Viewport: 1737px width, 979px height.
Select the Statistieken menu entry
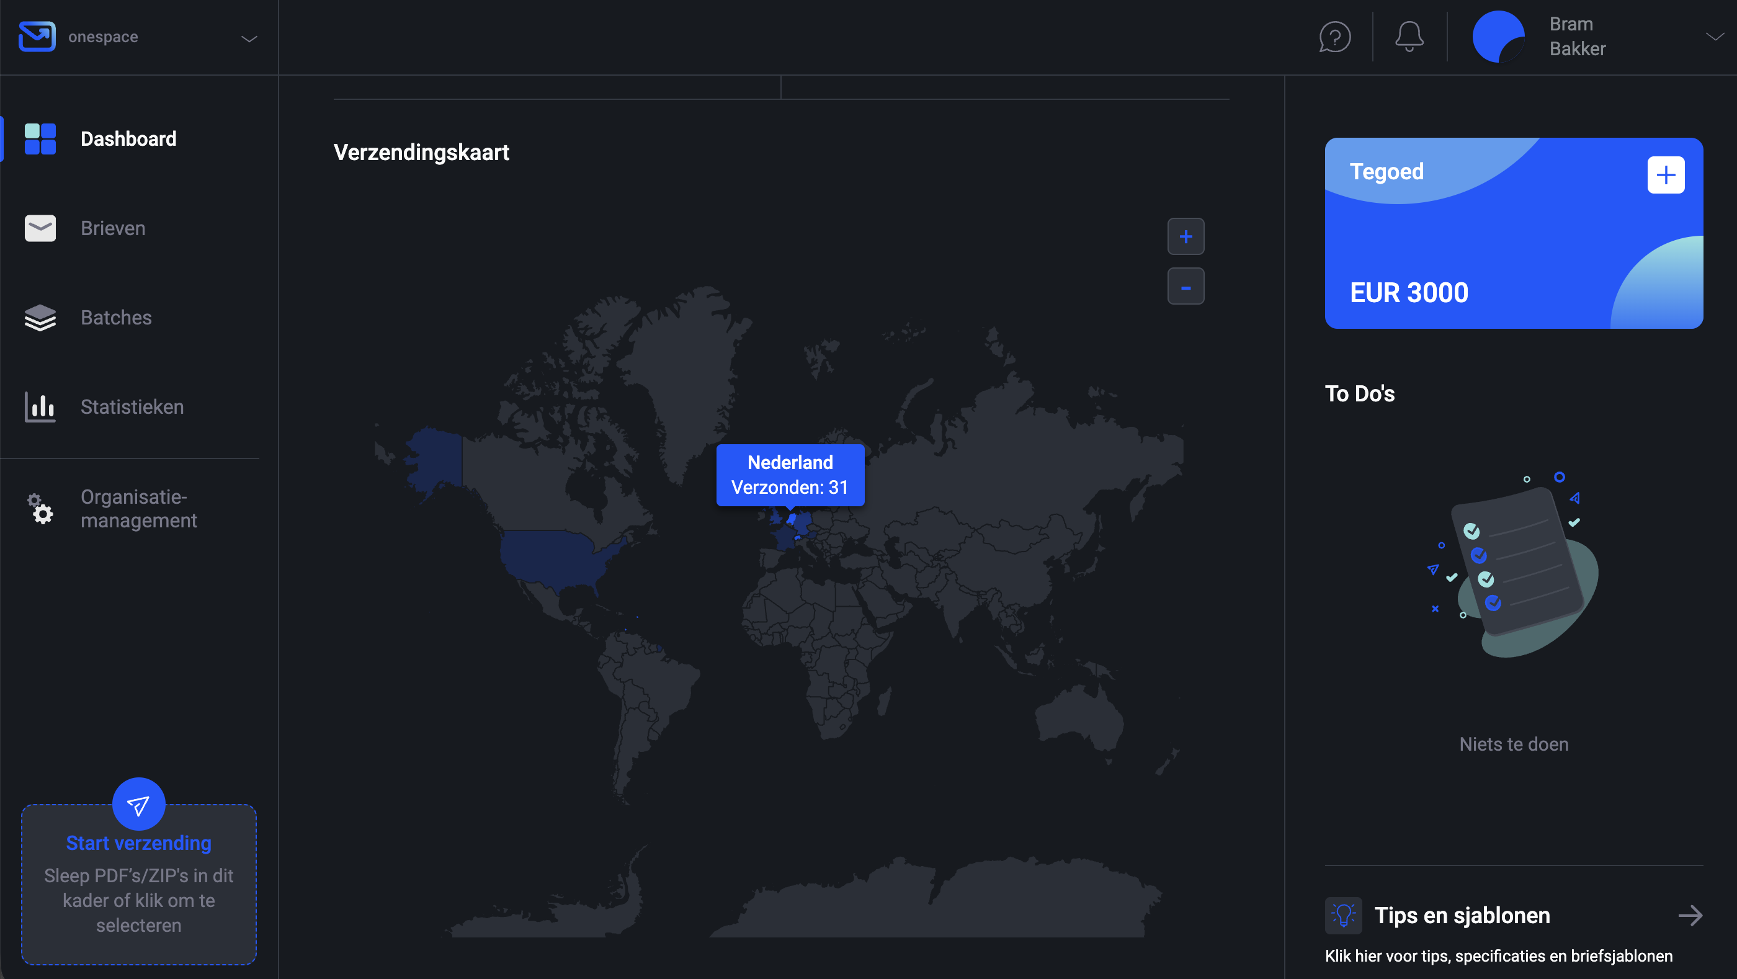(132, 406)
